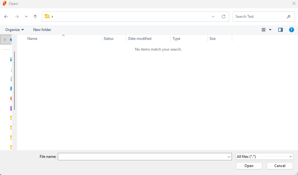Click the Open button

(x=249, y=166)
